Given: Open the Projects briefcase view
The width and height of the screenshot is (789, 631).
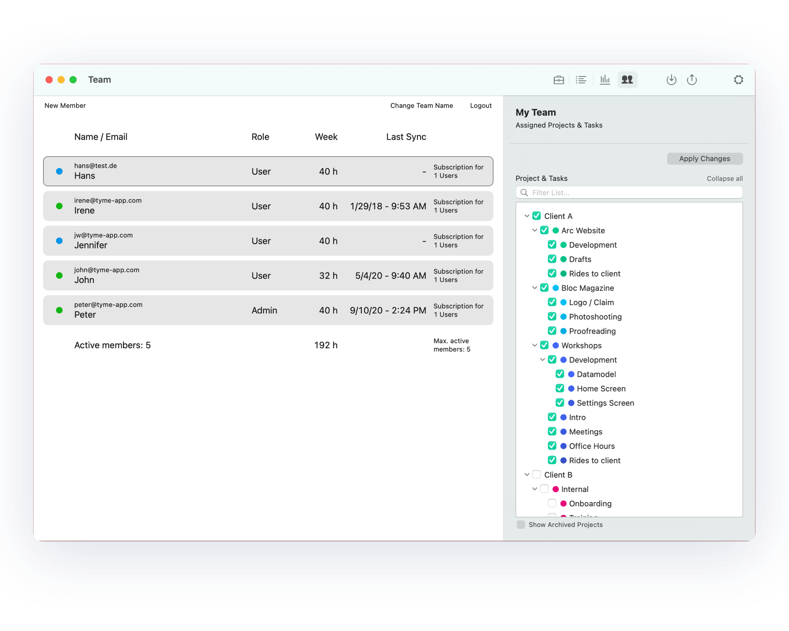Looking at the screenshot, I should click(x=558, y=80).
